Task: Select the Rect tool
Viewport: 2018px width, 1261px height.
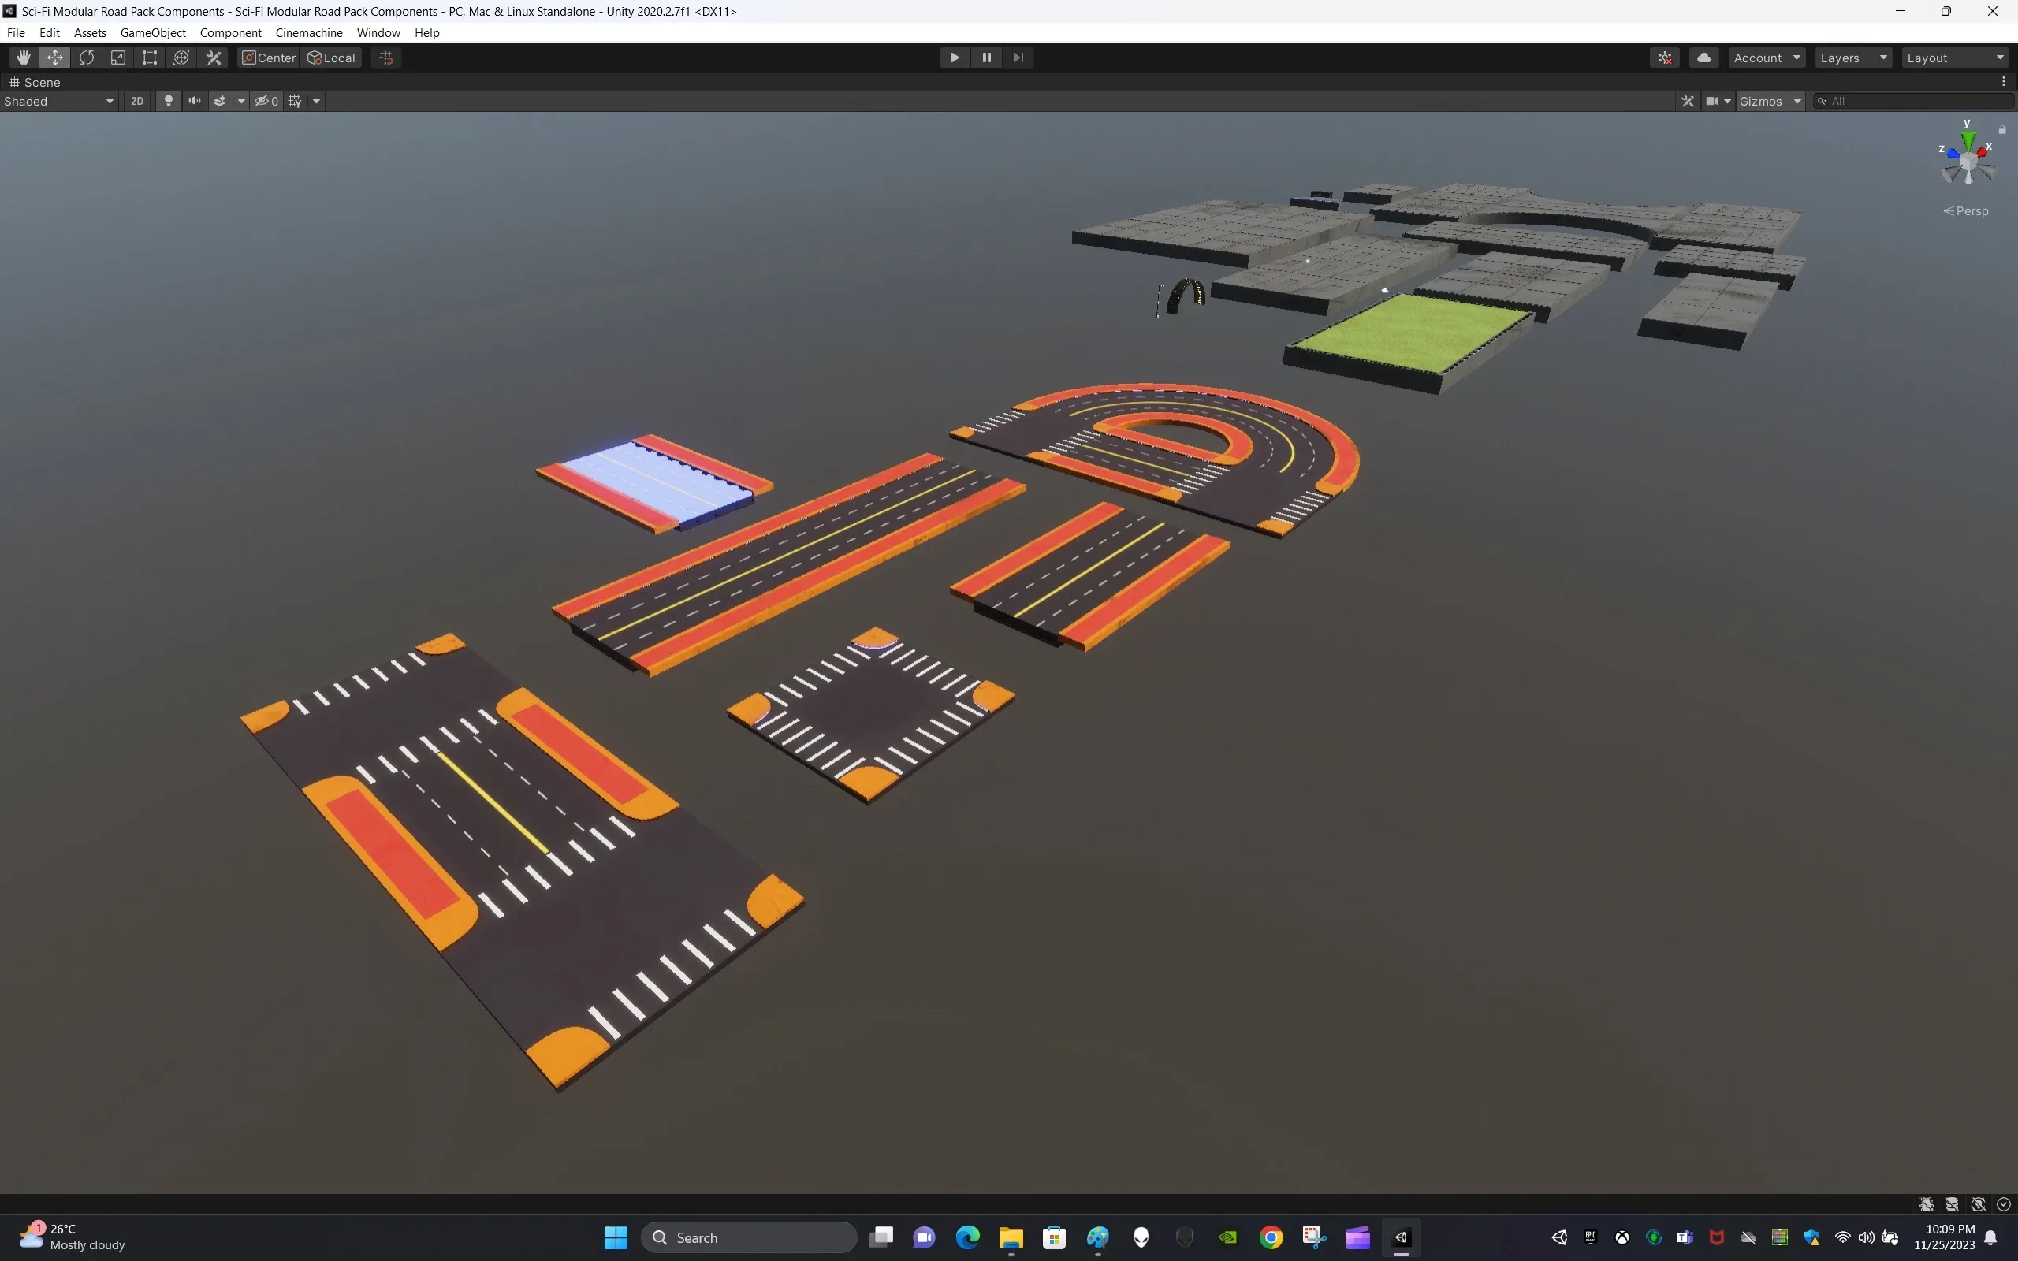Action: point(150,58)
